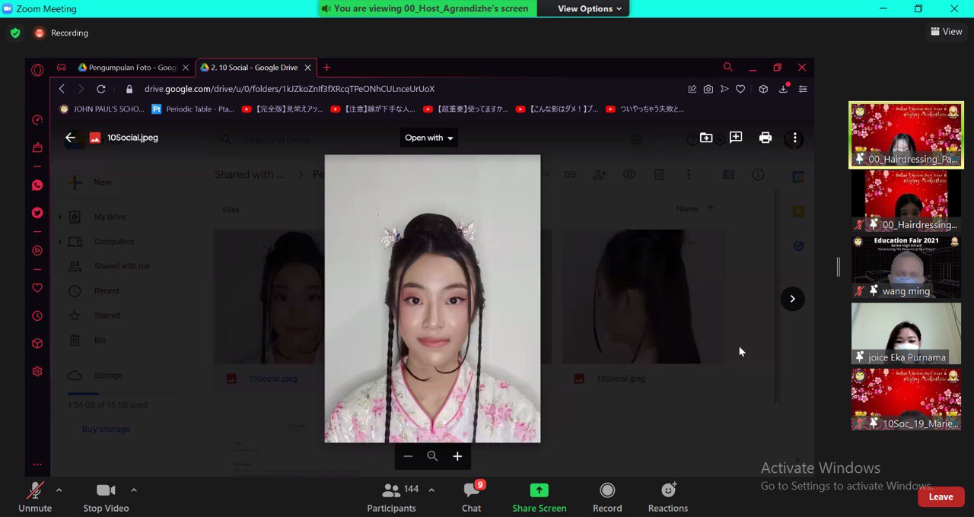Open the Participants panel
The height and width of the screenshot is (517, 974).
click(391, 497)
